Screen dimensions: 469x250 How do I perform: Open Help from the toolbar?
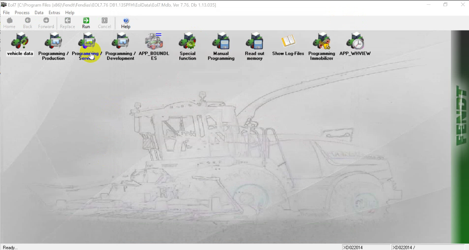(126, 23)
